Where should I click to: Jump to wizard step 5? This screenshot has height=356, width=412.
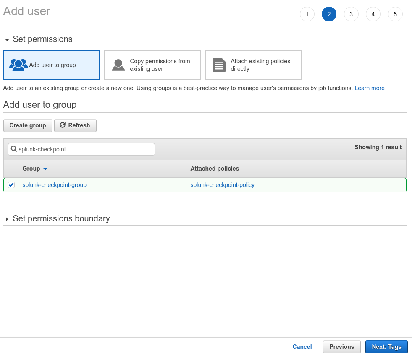click(395, 14)
